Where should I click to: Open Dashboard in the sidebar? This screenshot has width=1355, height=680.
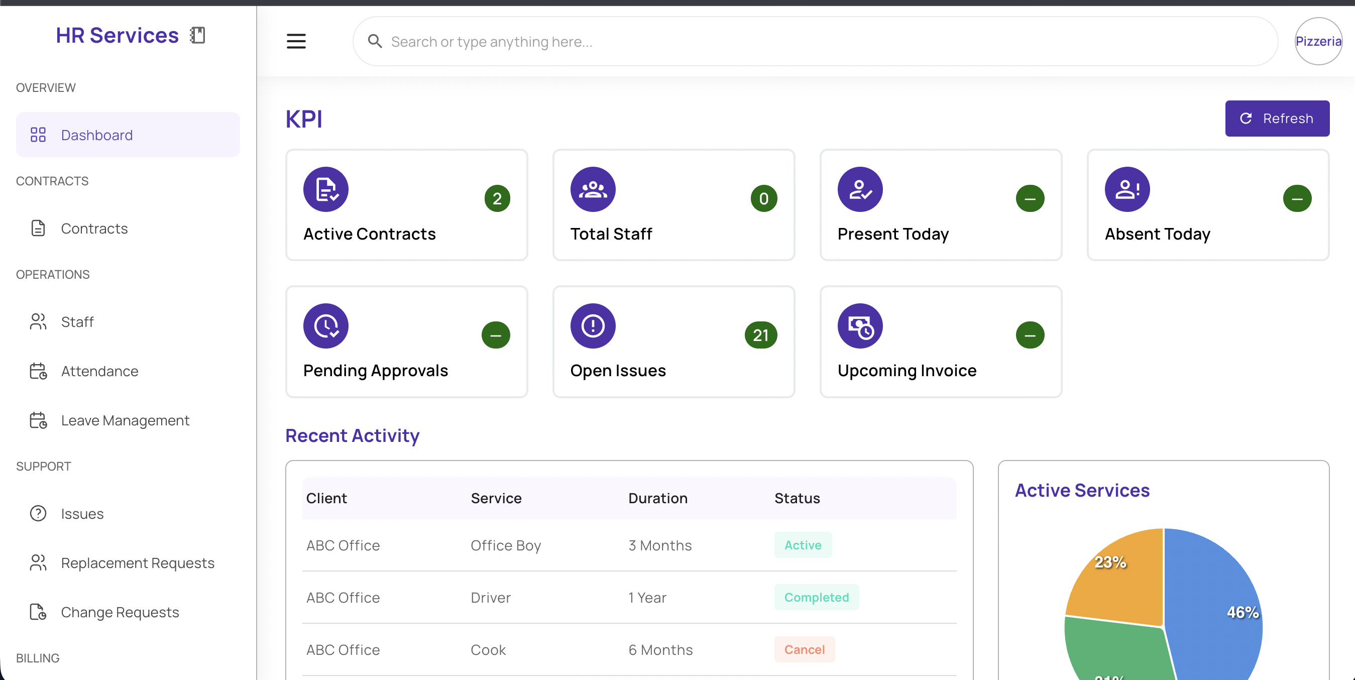click(x=128, y=135)
